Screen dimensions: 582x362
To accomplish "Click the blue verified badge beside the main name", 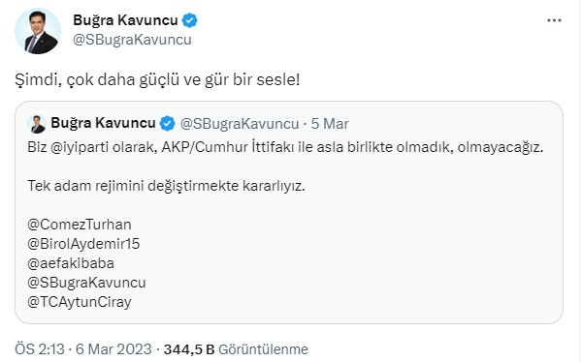I will coord(190,20).
